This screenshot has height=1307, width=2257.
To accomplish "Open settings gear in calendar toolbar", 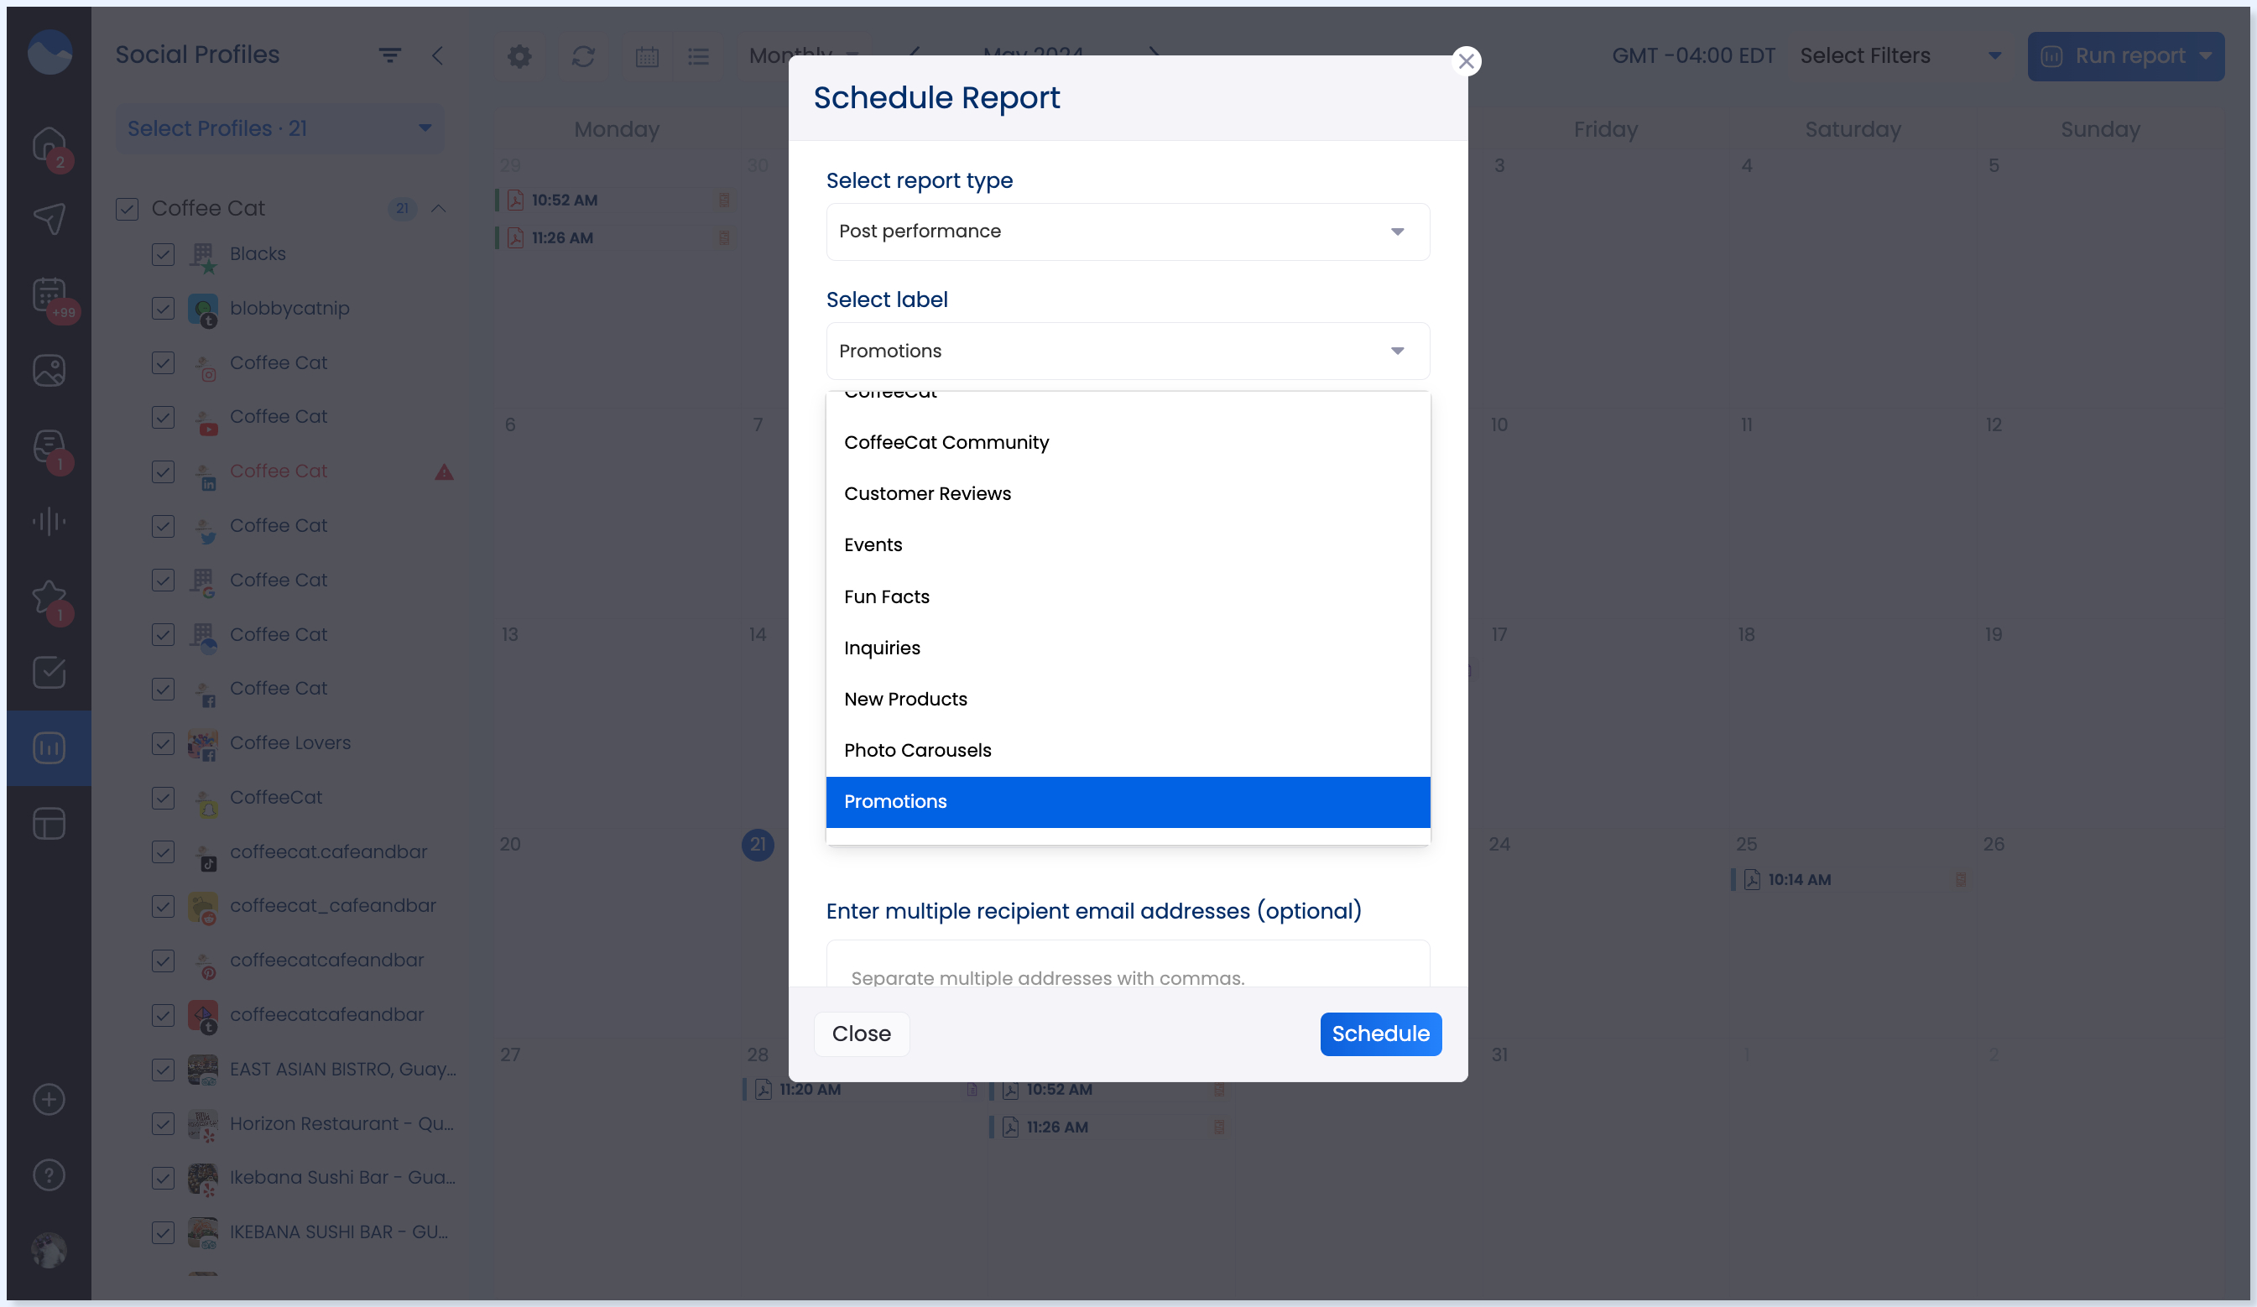I will (x=519, y=56).
